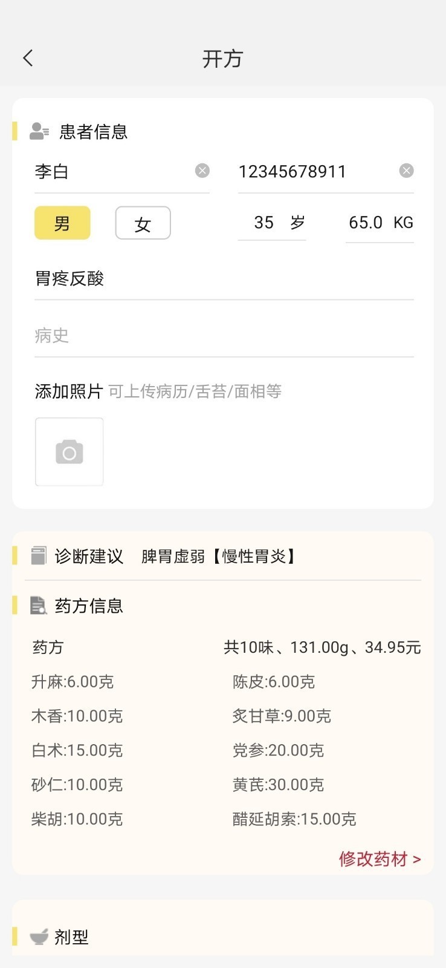The image size is (446, 968).
Task: Open 修改药材 to edit herbs
Action: [380, 858]
